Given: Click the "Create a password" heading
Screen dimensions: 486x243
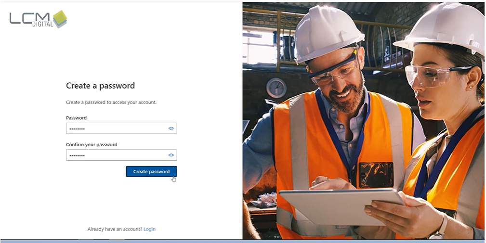Looking at the screenshot, I should click(100, 86).
